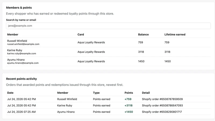Select Ayumu Hirano in members table
This screenshot has height=121, width=215.
(x=108, y=61)
